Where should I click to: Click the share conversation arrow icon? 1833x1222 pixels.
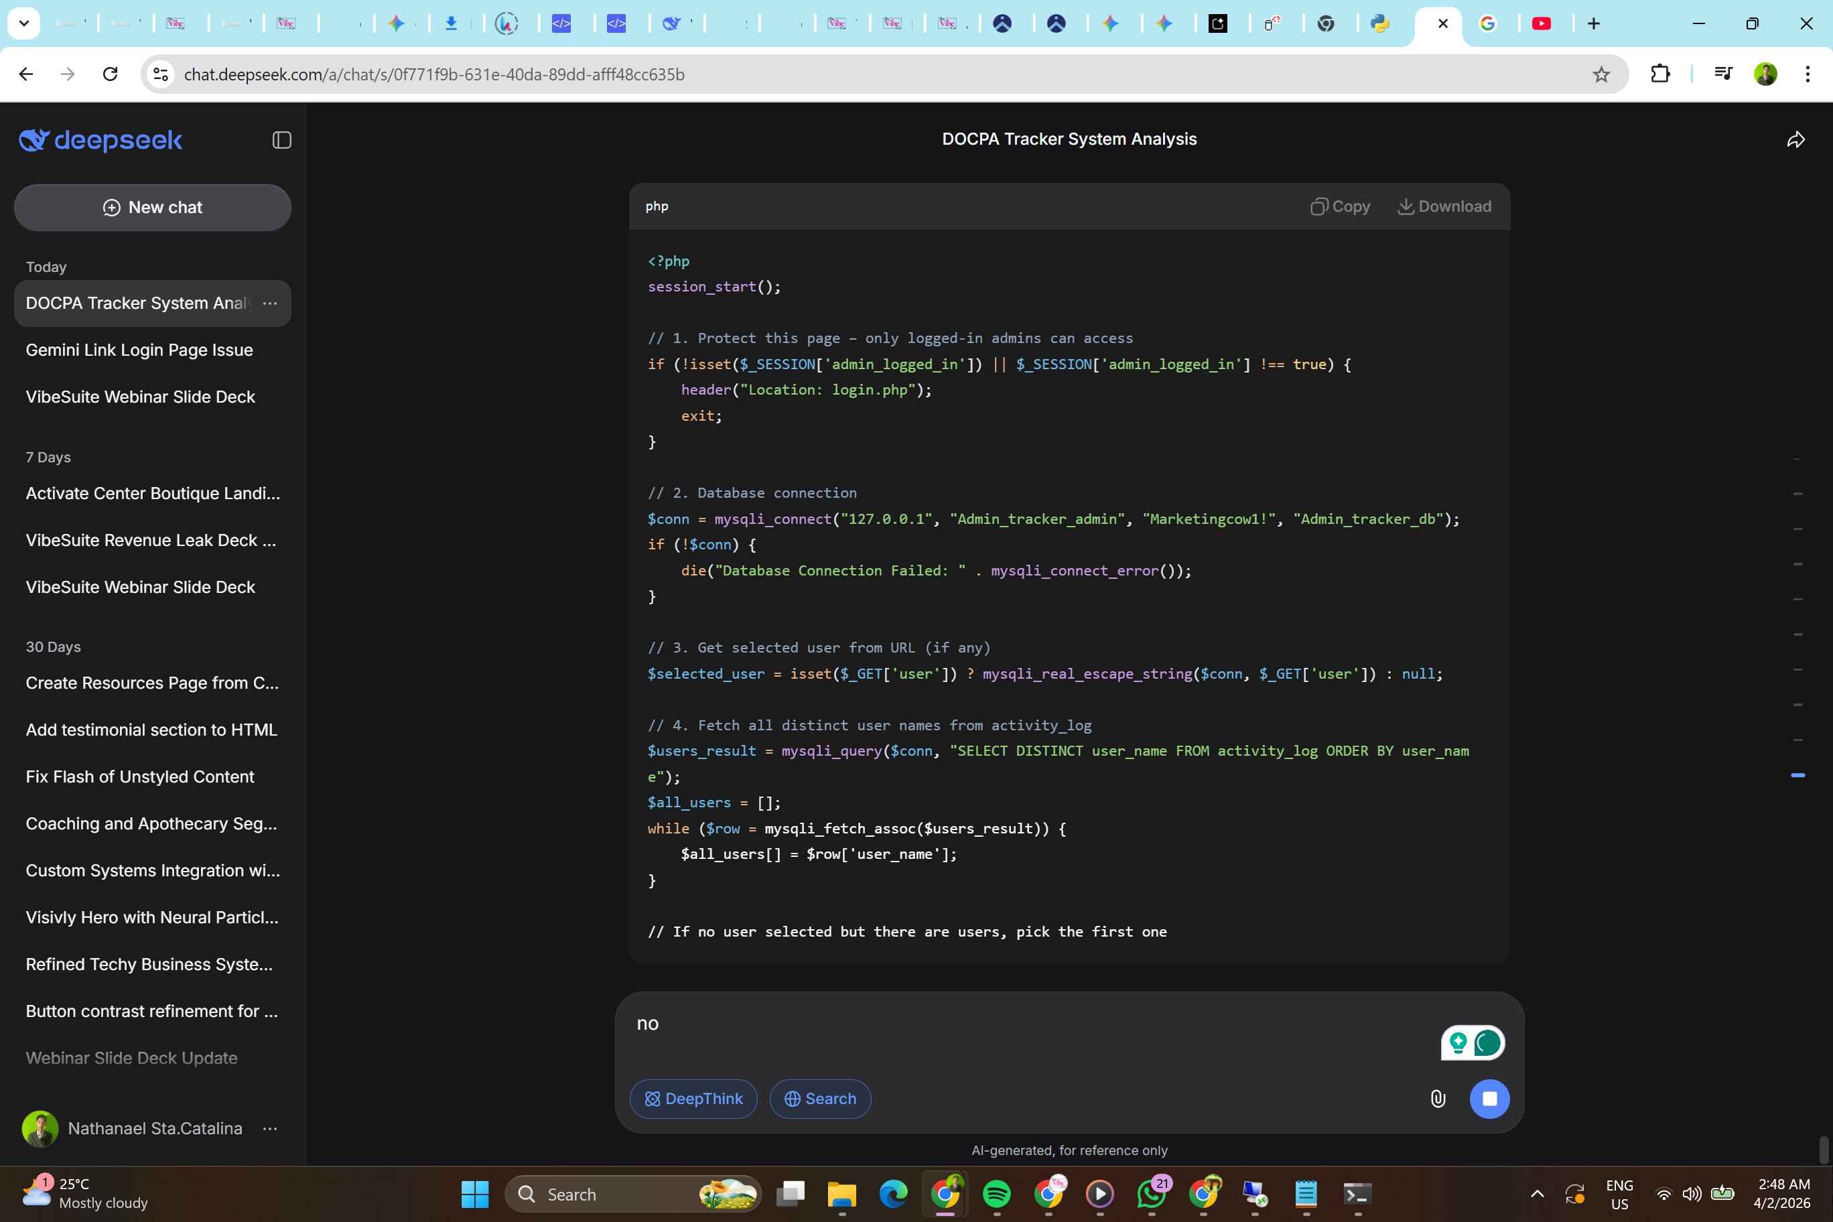pyautogui.click(x=1795, y=140)
